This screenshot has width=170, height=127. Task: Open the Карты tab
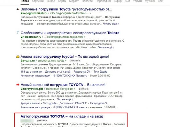62,1
